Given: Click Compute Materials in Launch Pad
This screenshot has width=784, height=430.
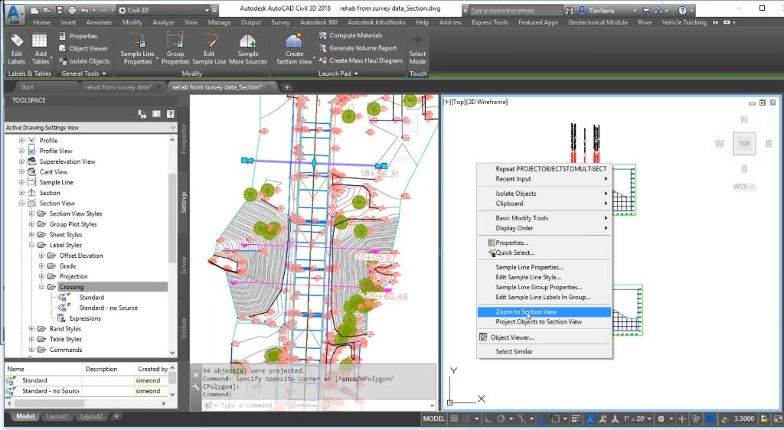Looking at the screenshot, I should [x=355, y=36].
